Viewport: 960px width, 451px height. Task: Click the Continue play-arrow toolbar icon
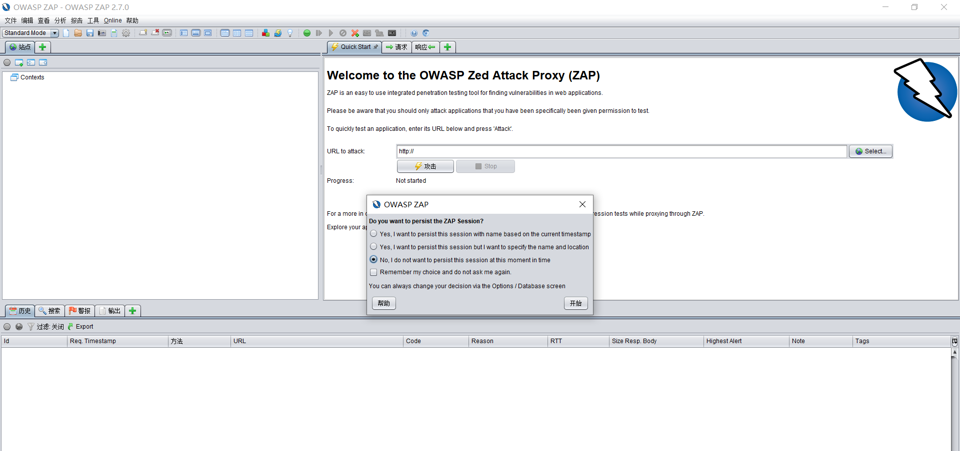pyautogui.click(x=331, y=33)
